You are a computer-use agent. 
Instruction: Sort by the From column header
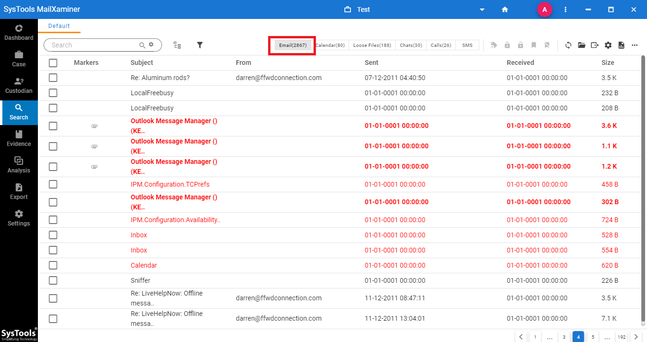243,63
